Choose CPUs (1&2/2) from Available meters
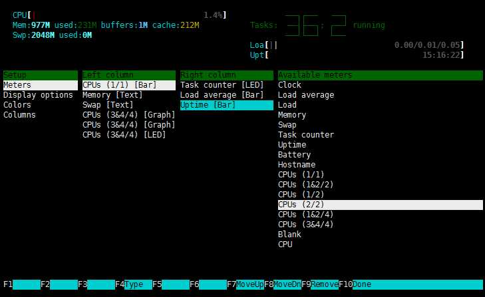 click(x=305, y=185)
